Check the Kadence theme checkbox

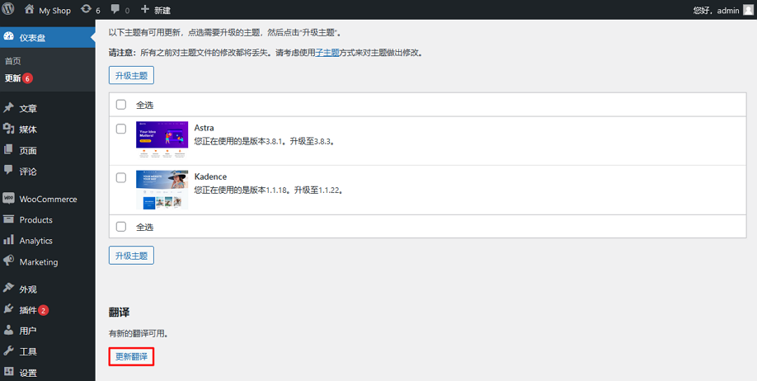point(121,177)
